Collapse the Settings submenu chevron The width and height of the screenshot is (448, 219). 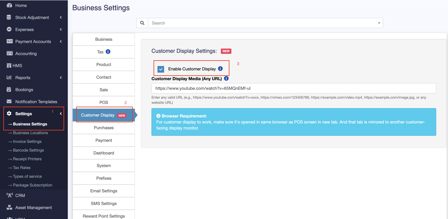(61, 114)
